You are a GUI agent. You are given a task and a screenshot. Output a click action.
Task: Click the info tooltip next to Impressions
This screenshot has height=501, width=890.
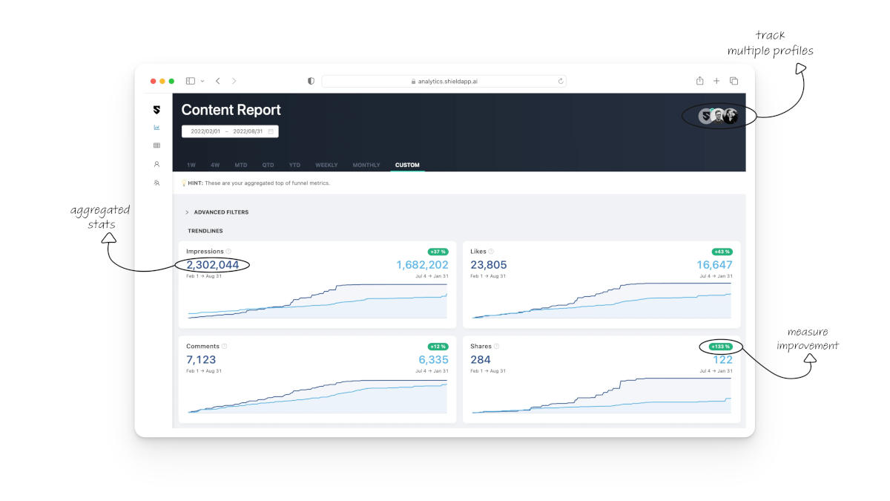228,251
